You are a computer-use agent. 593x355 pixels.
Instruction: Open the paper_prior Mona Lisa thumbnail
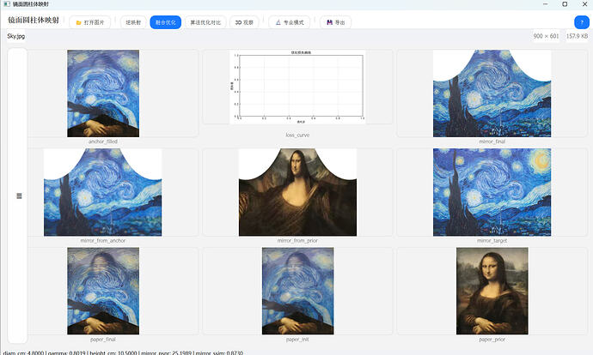click(x=492, y=291)
